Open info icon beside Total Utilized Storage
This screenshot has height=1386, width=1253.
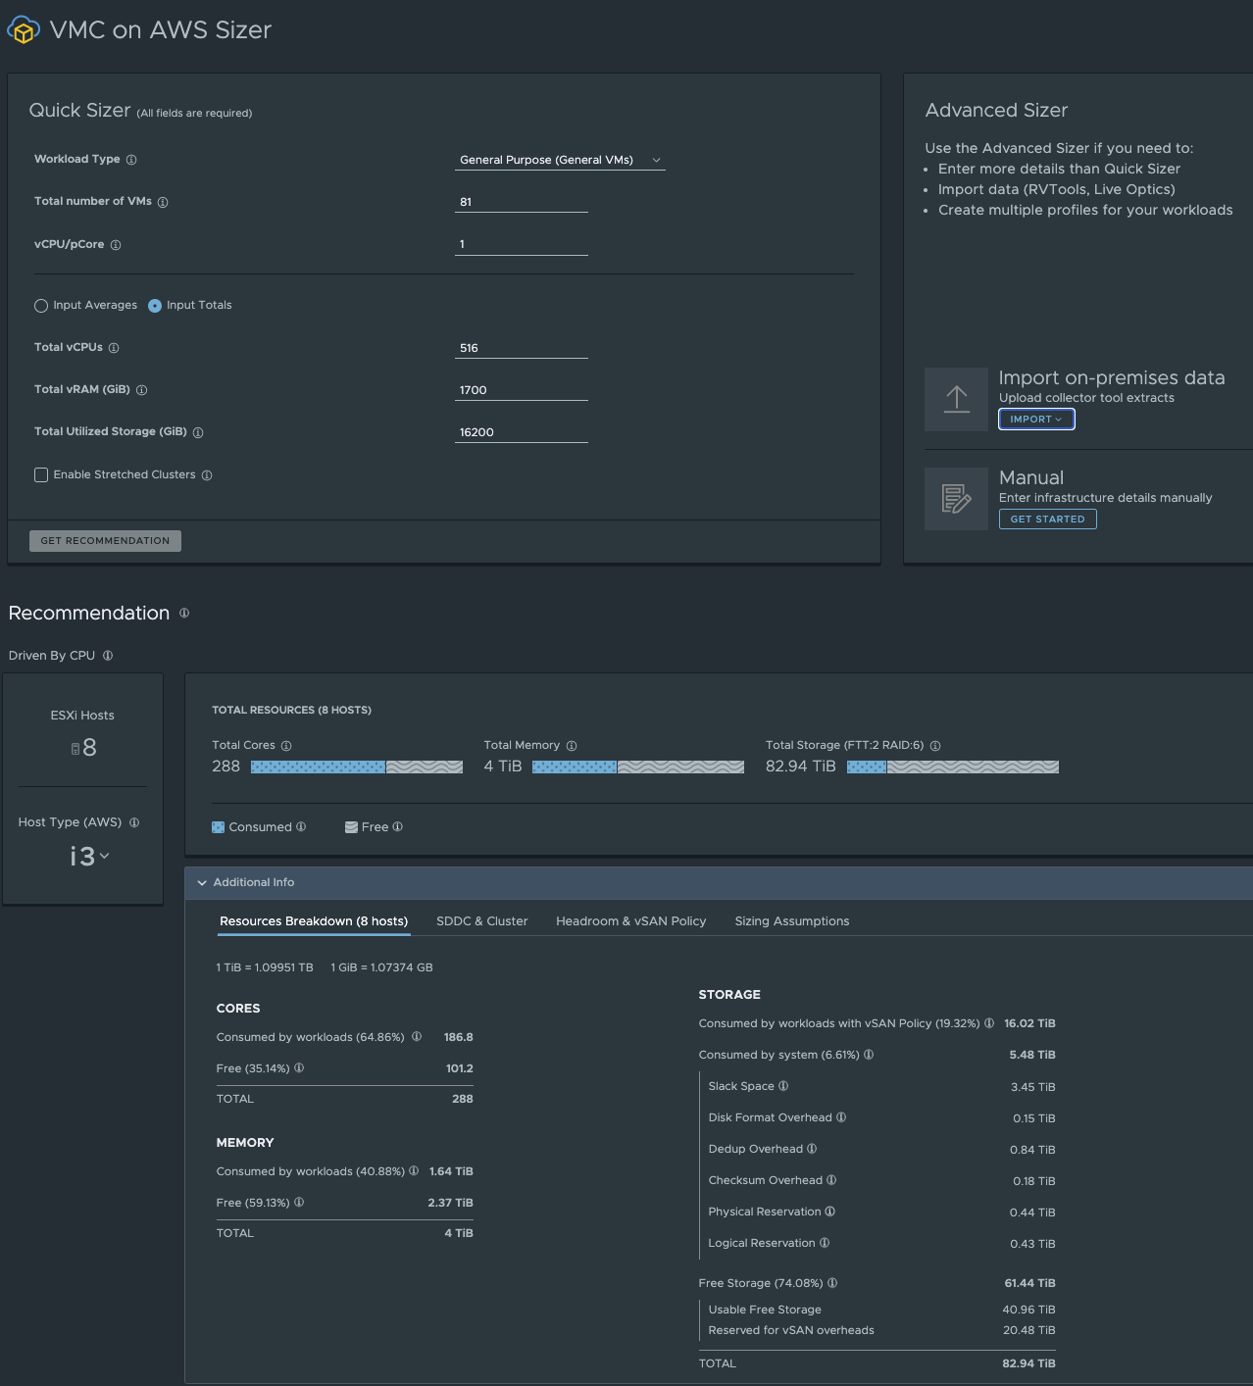click(198, 432)
